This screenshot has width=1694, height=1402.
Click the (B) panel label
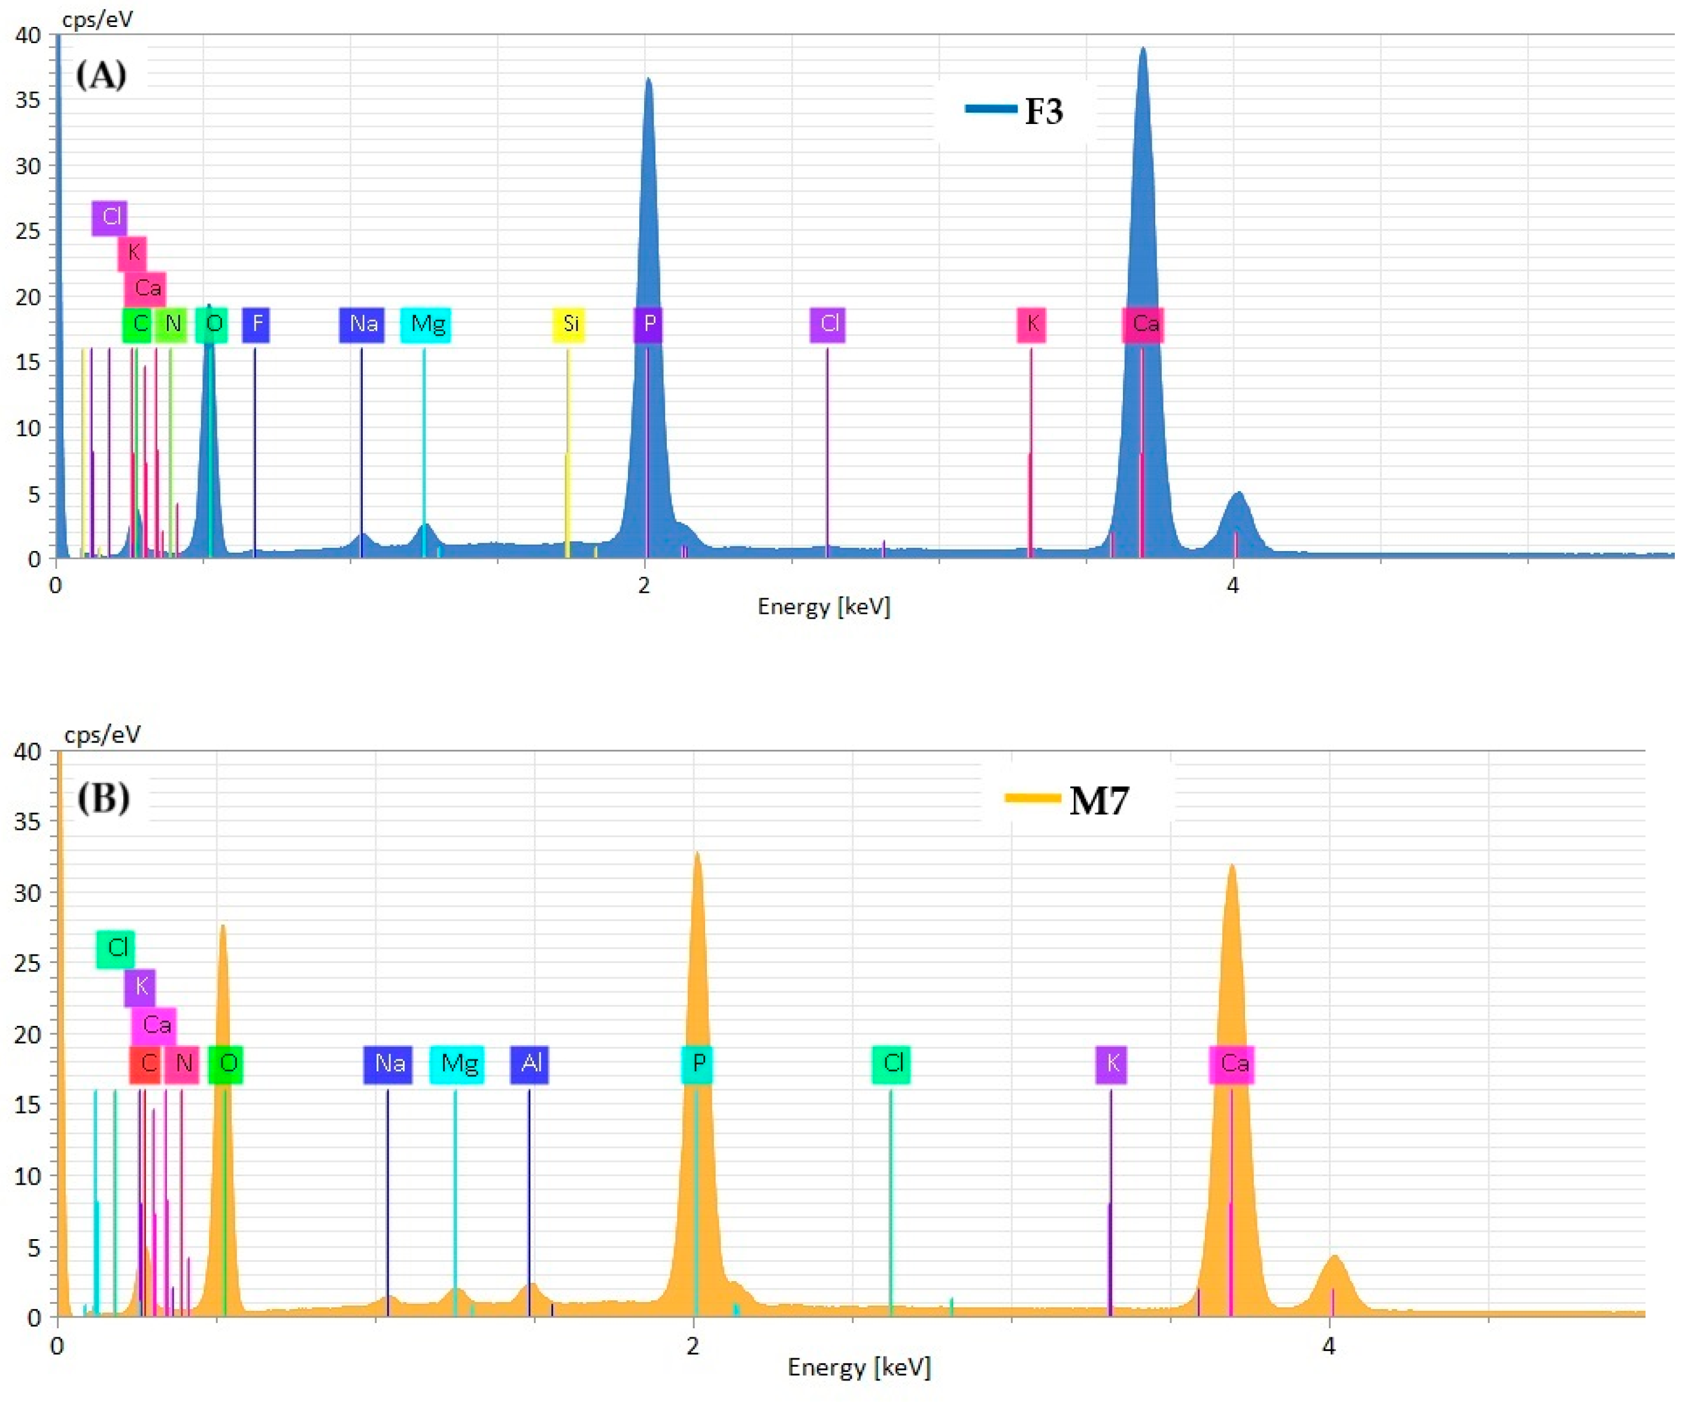click(103, 798)
